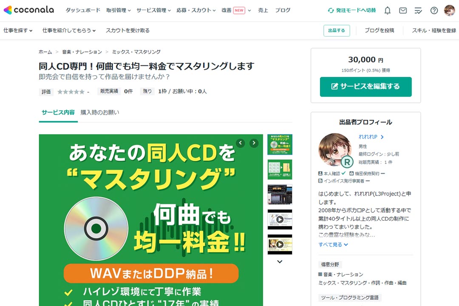Open the to-do checklist icon
The width and height of the screenshot is (459, 306).
point(418,11)
